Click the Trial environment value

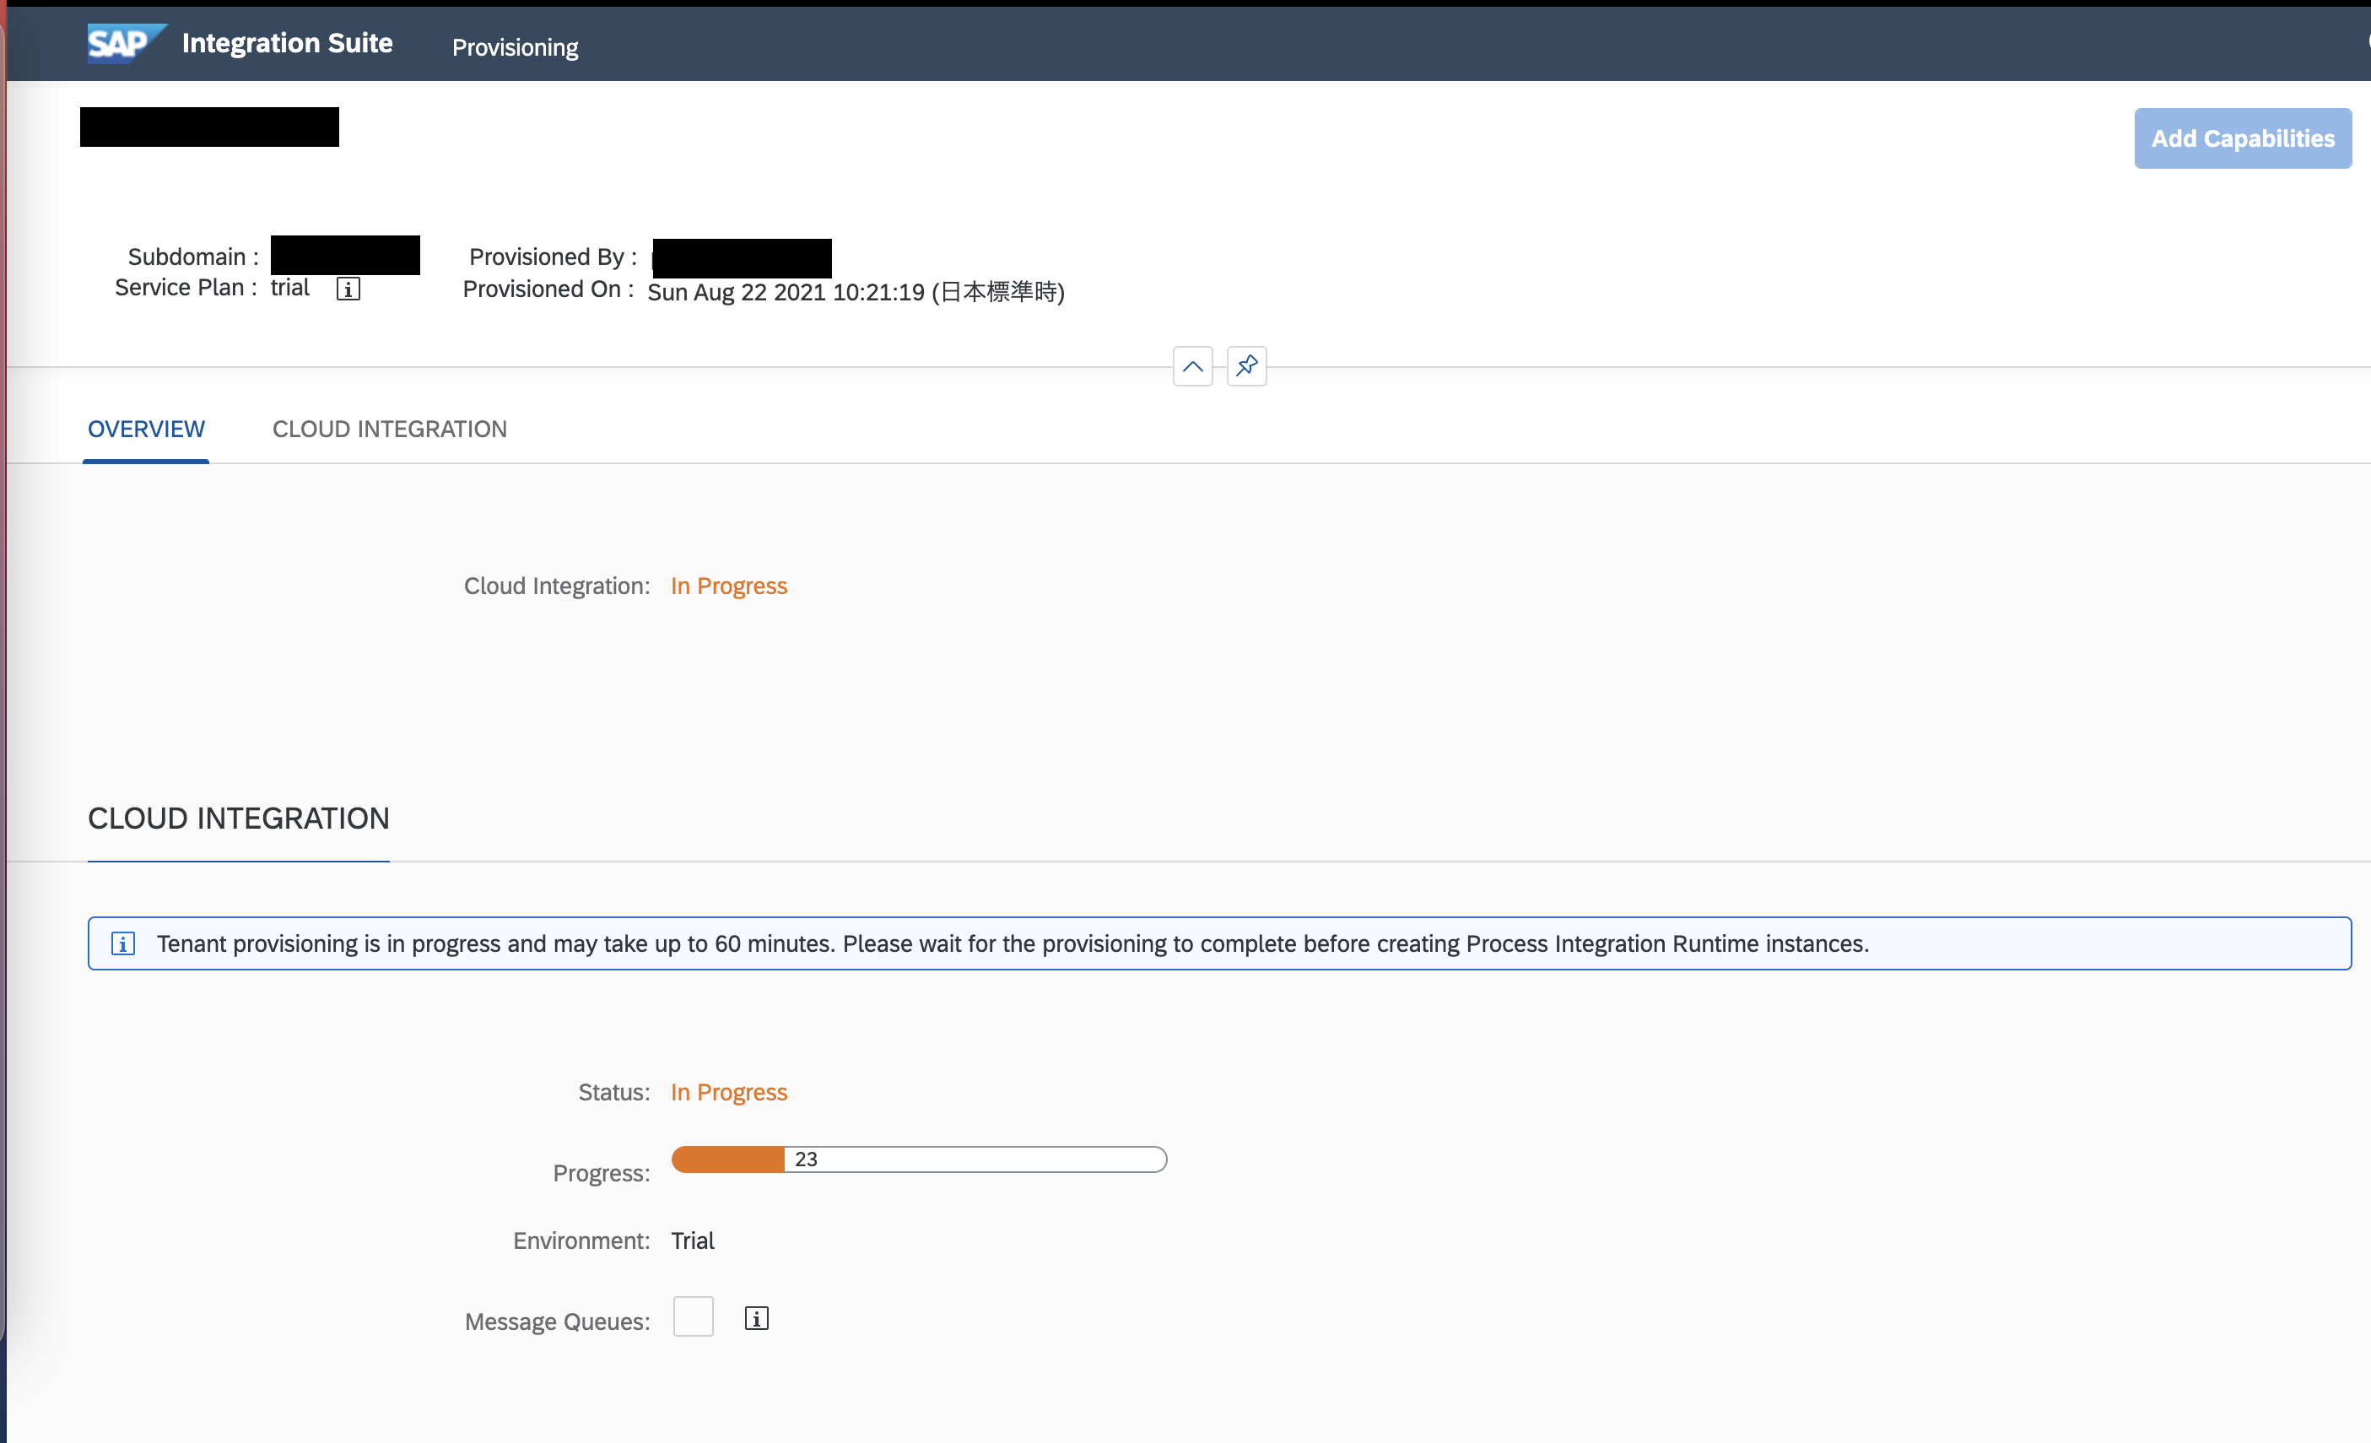(x=692, y=1240)
